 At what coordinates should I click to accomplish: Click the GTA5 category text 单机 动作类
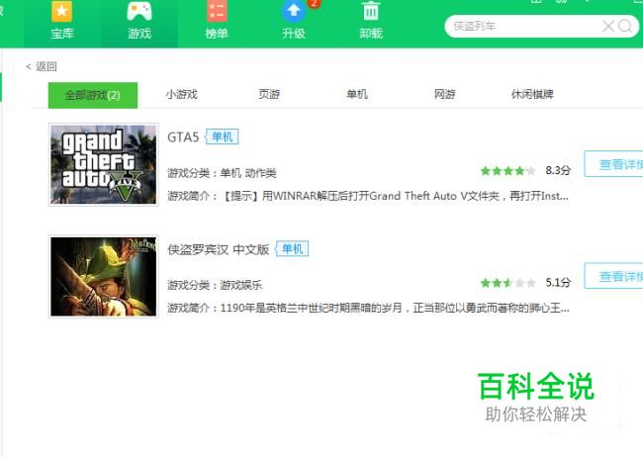coord(248,173)
